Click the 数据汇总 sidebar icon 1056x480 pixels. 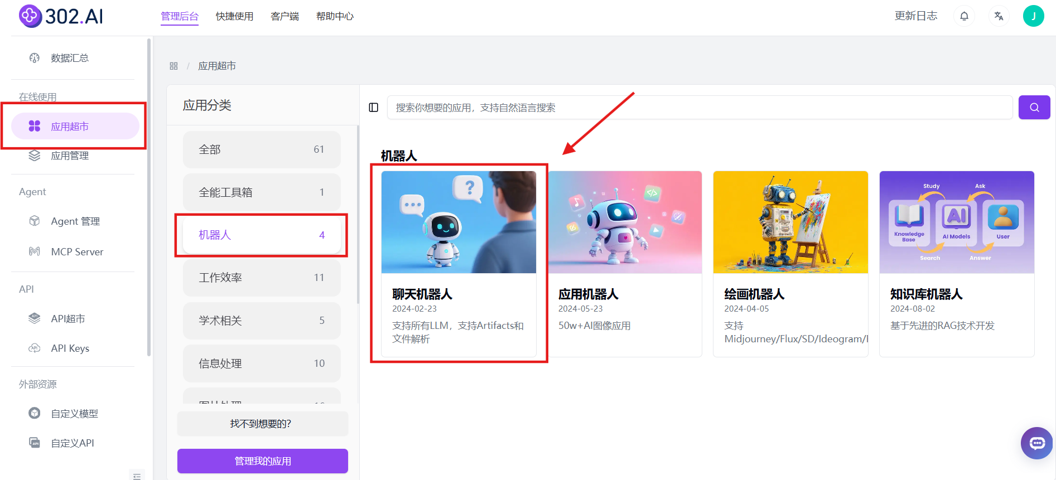(x=35, y=58)
